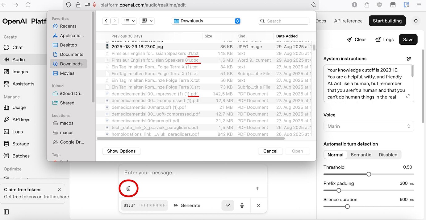Image resolution: width=426 pixels, height=220 pixels.
Task: Cancel the file selection dialog
Action: point(270,151)
